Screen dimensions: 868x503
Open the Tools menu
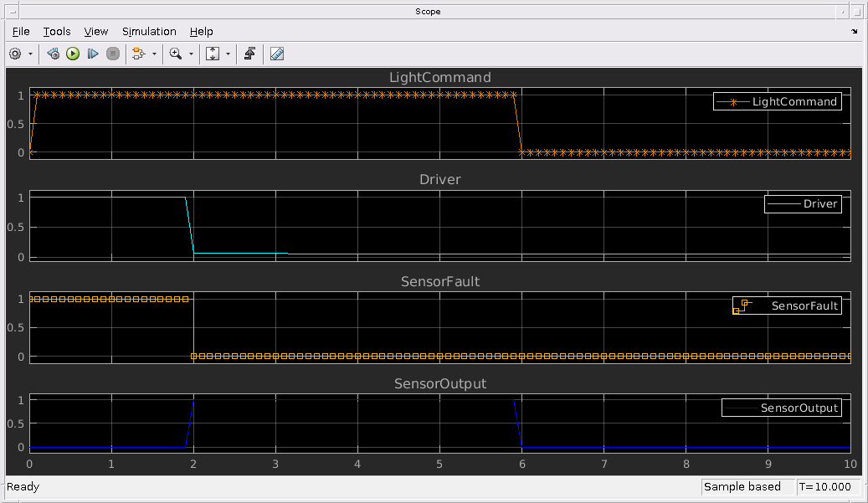coord(57,31)
